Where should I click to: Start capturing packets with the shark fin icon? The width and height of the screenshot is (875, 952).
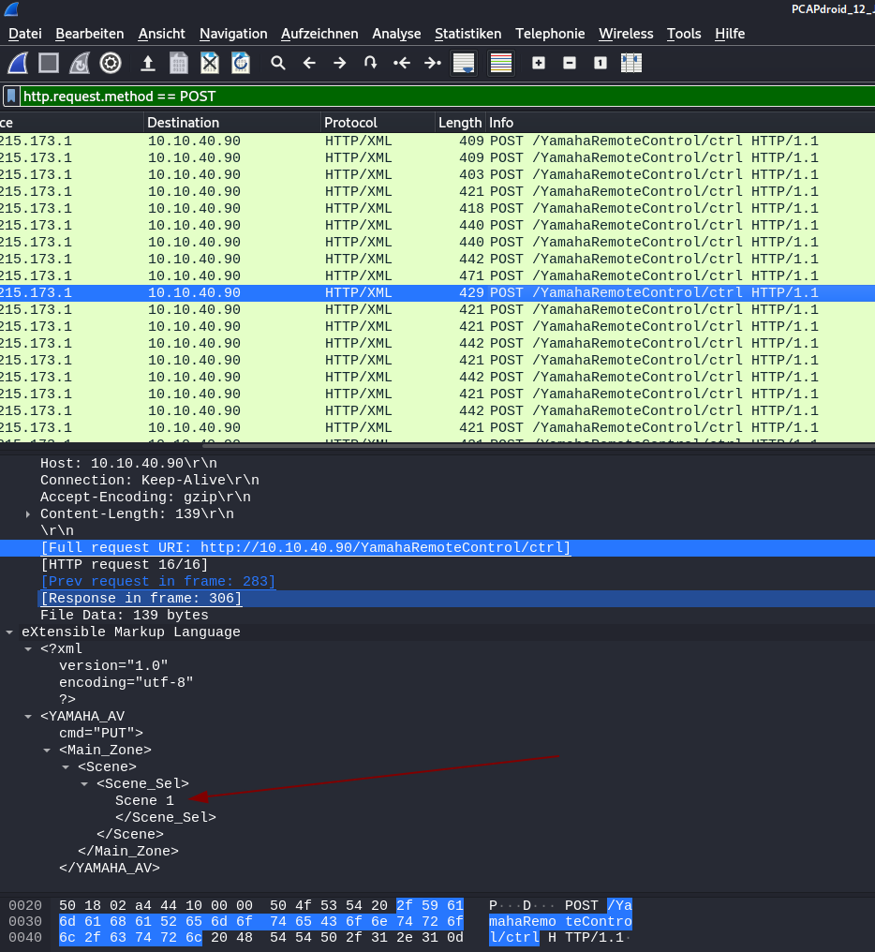pyautogui.click(x=18, y=63)
